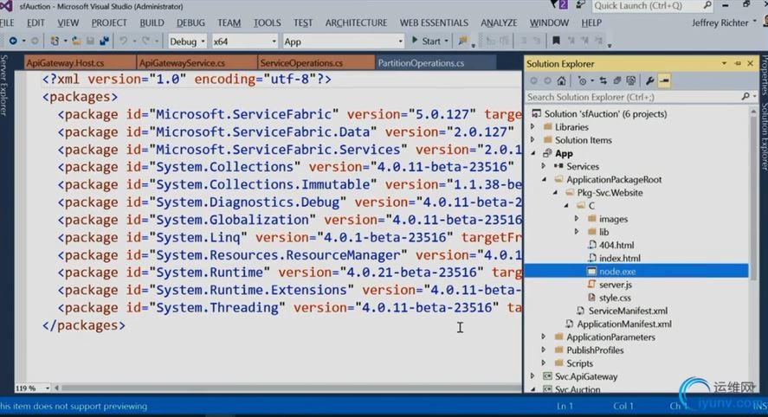
Task: Click the search magnifier in Solution Explorer
Action: (x=745, y=97)
